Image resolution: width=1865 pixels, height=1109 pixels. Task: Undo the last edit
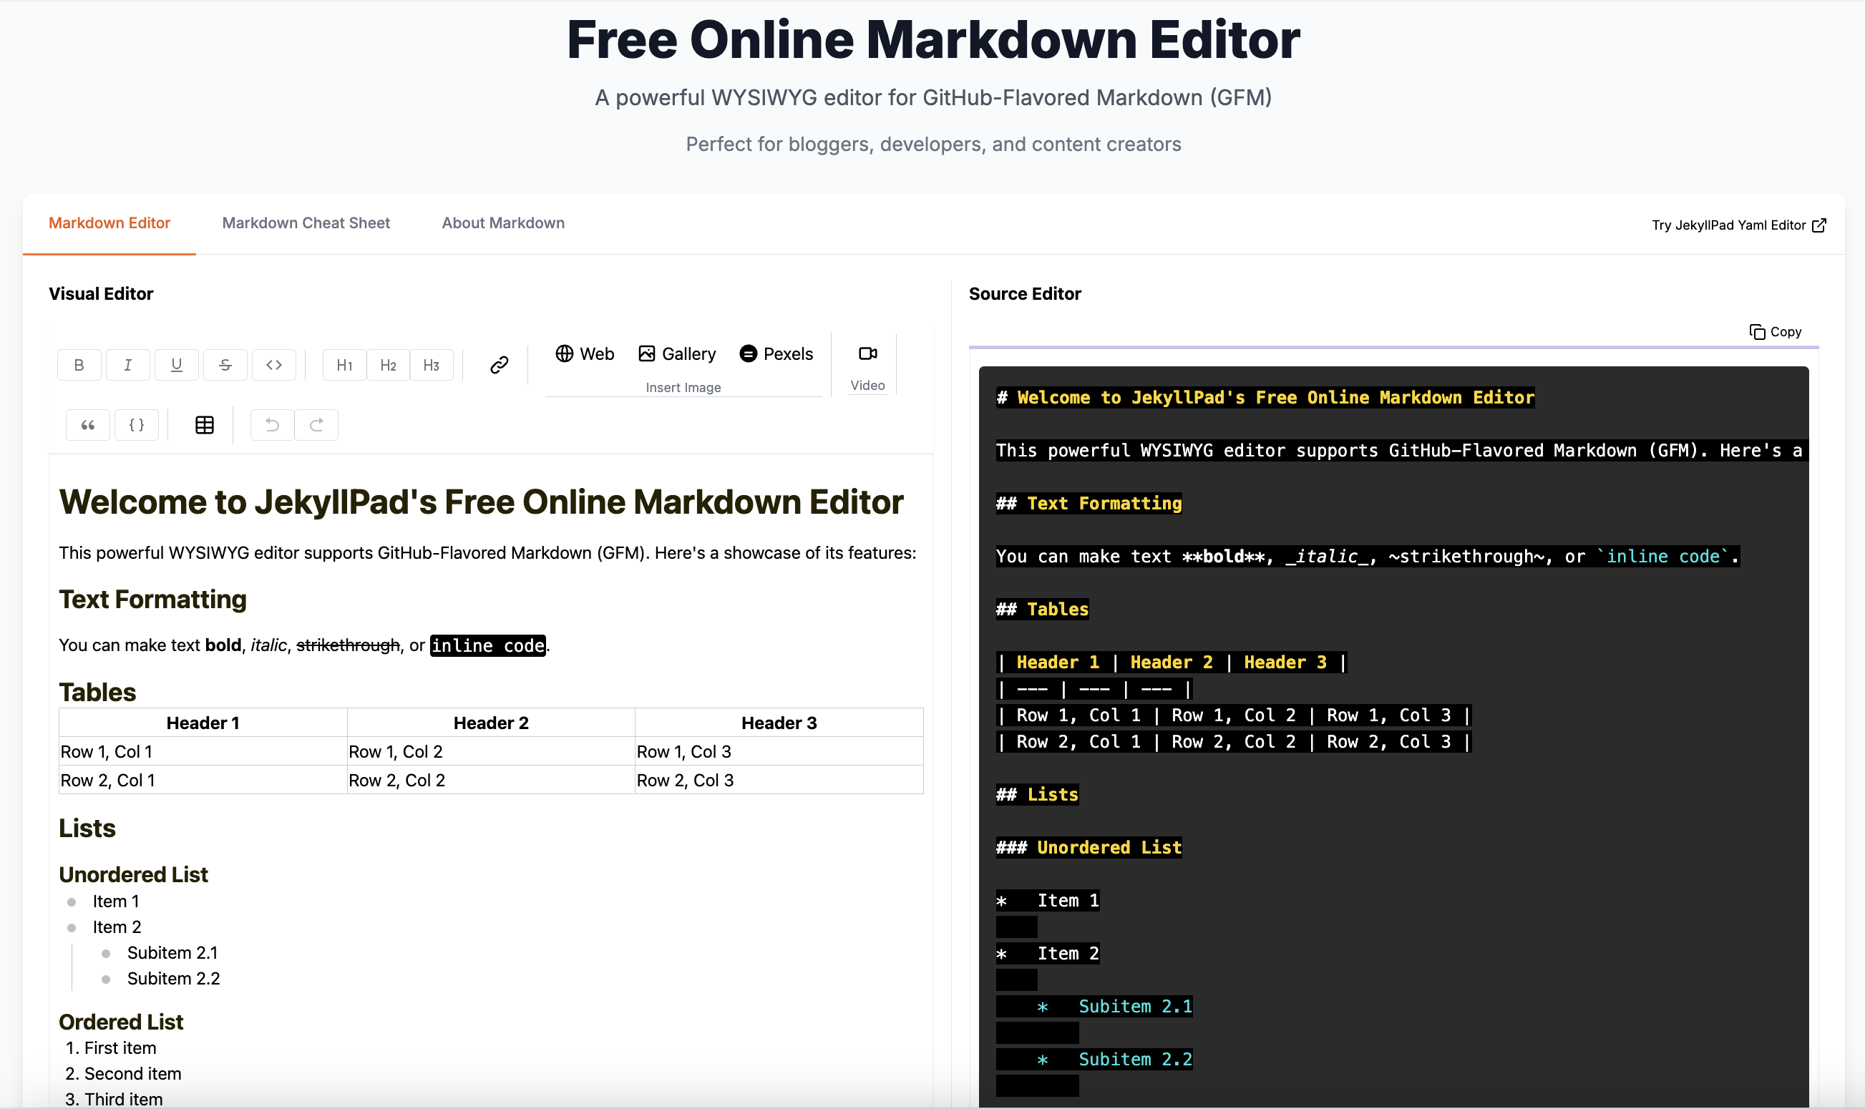272,424
